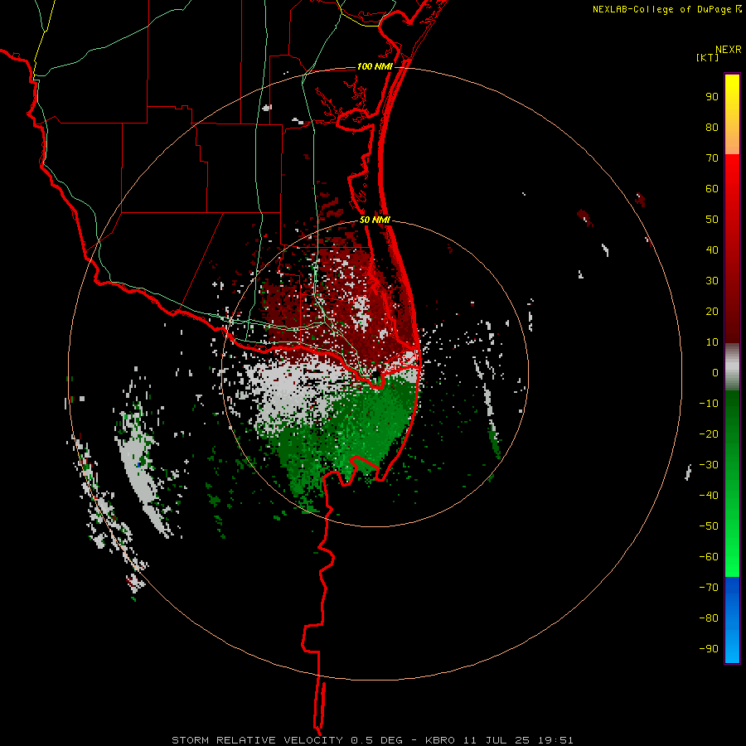
Task: Click the -70 value on velocity scale
Action: coord(709,588)
